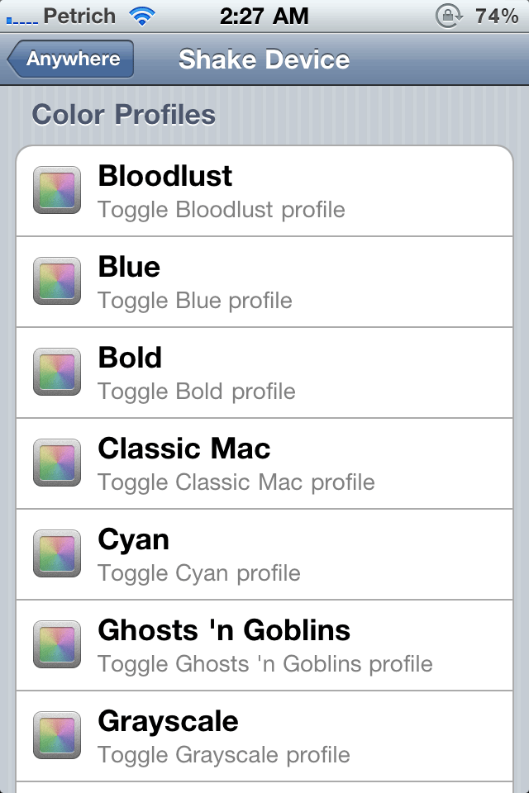Tap the Wi-Fi icon in status bar
This screenshot has height=793, width=529.
pyautogui.click(x=142, y=16)
